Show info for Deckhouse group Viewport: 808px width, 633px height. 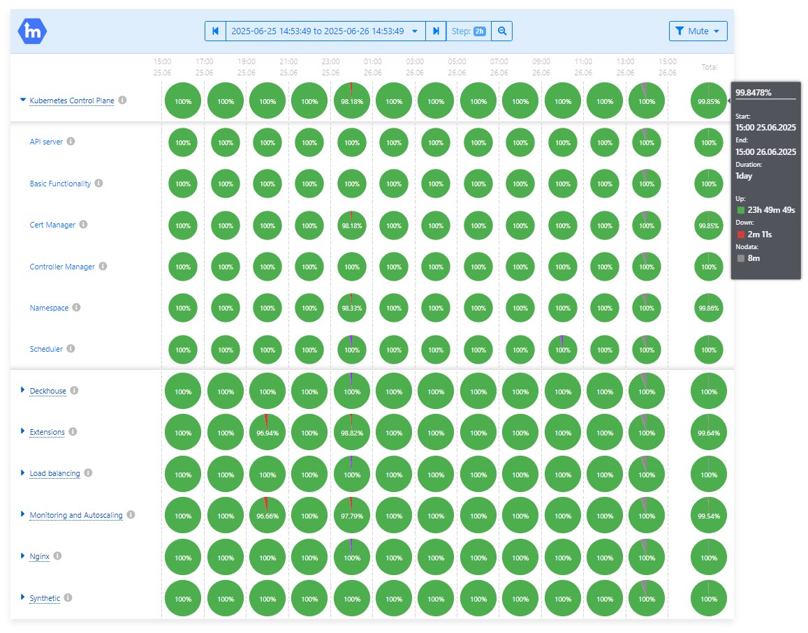74,390
